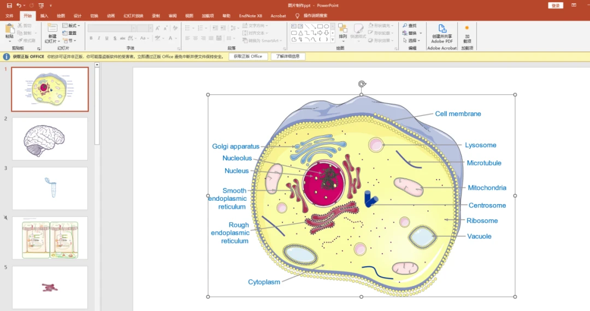This screenshot has height=311, width=590.
Task: Open the font size combo box dropdown
Action: coord(150,28)
